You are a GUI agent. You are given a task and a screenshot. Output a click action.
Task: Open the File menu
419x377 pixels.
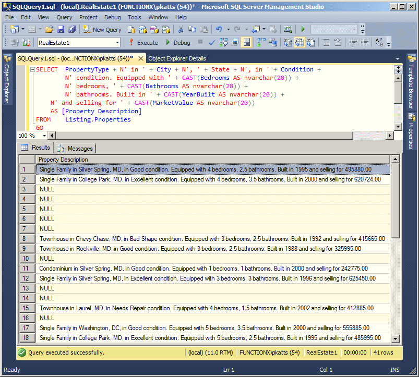click(x=9, y=17)
